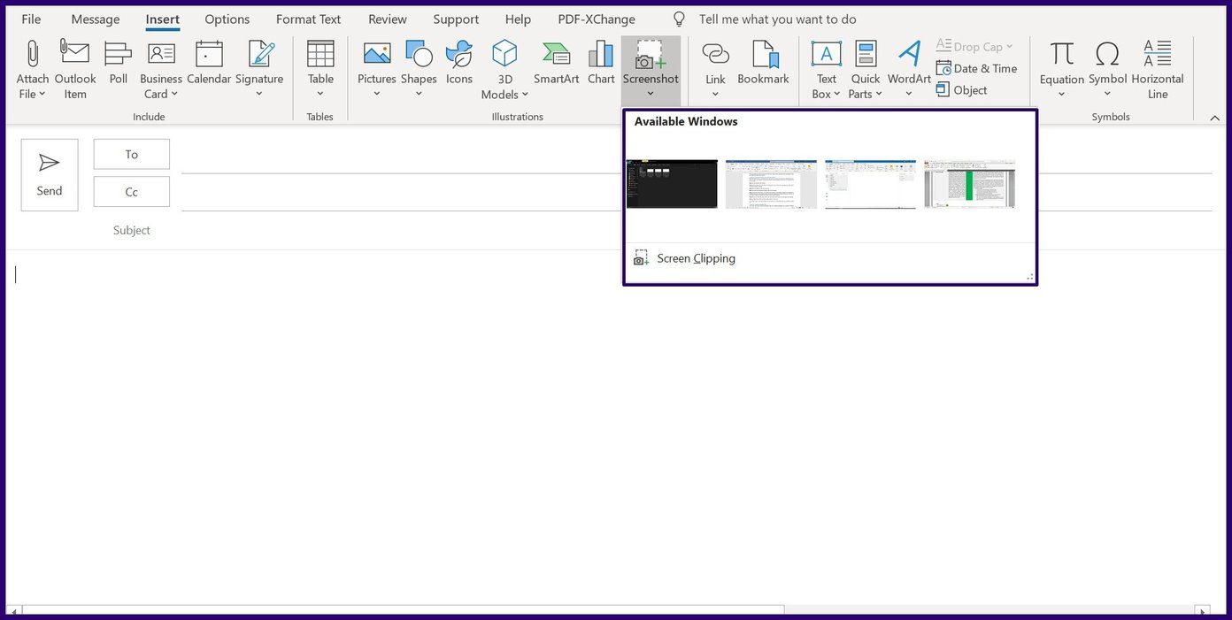Viewport: 1232px width, 620px height.
Task: Insert a Bookmark
Action: coord(763,62)
